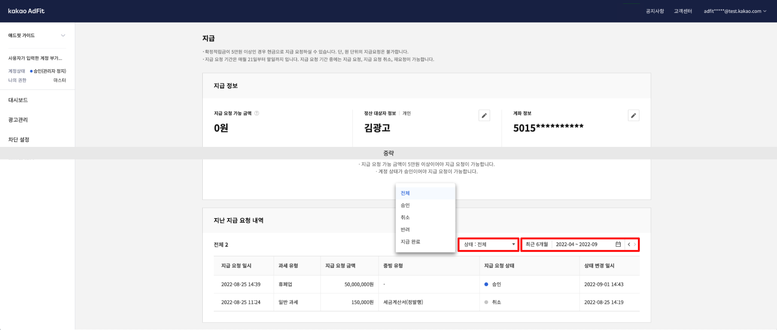Open 고객센터 in the top bar
This screenshot has width=777, height=331.
[683, 11]
